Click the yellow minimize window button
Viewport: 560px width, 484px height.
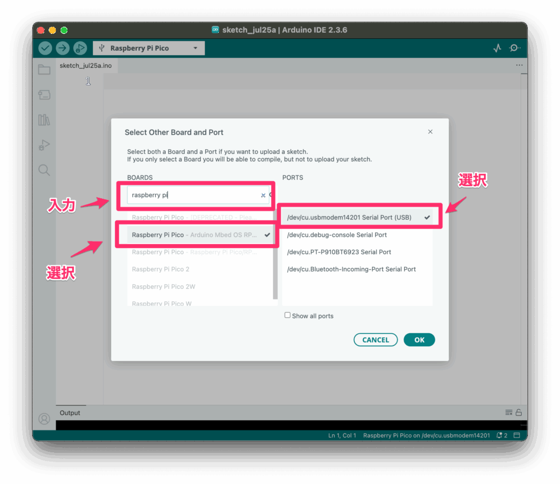[52, 30]
